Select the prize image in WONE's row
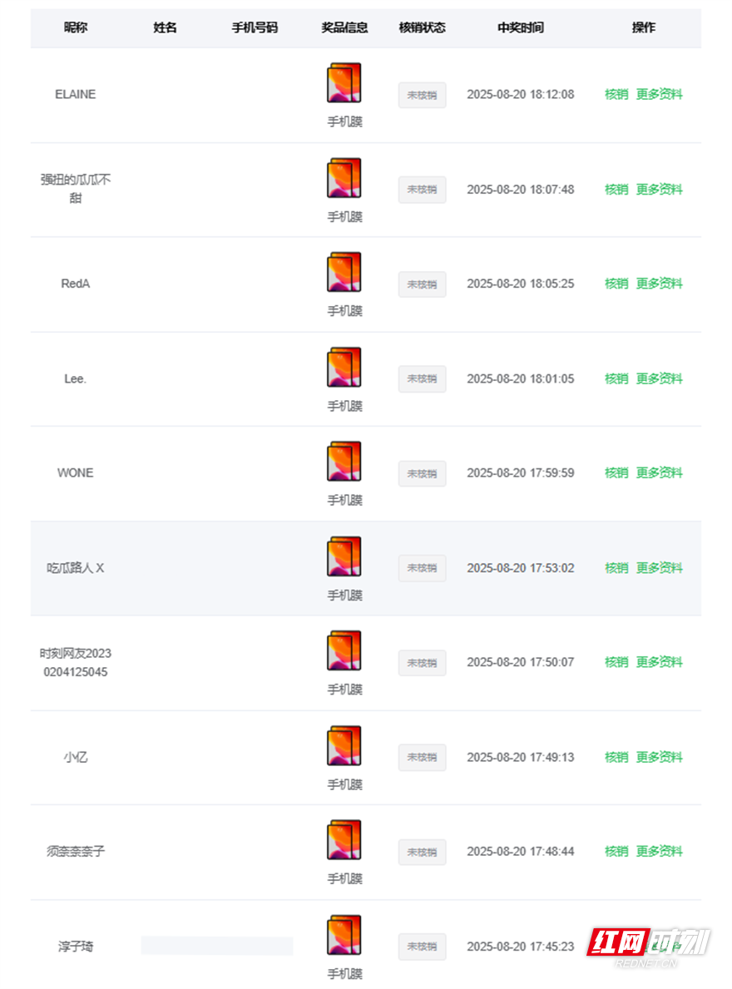This screenshot has width=732, height=989. coord(344,462)
